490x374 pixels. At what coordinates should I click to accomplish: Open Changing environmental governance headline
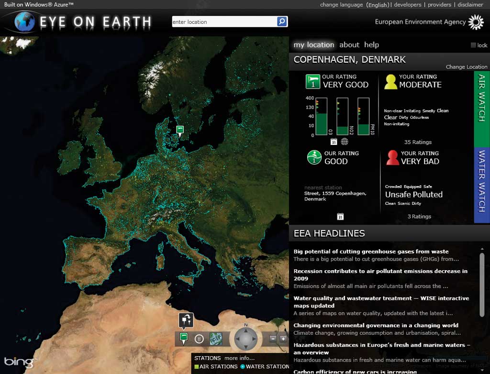(376, 325)
